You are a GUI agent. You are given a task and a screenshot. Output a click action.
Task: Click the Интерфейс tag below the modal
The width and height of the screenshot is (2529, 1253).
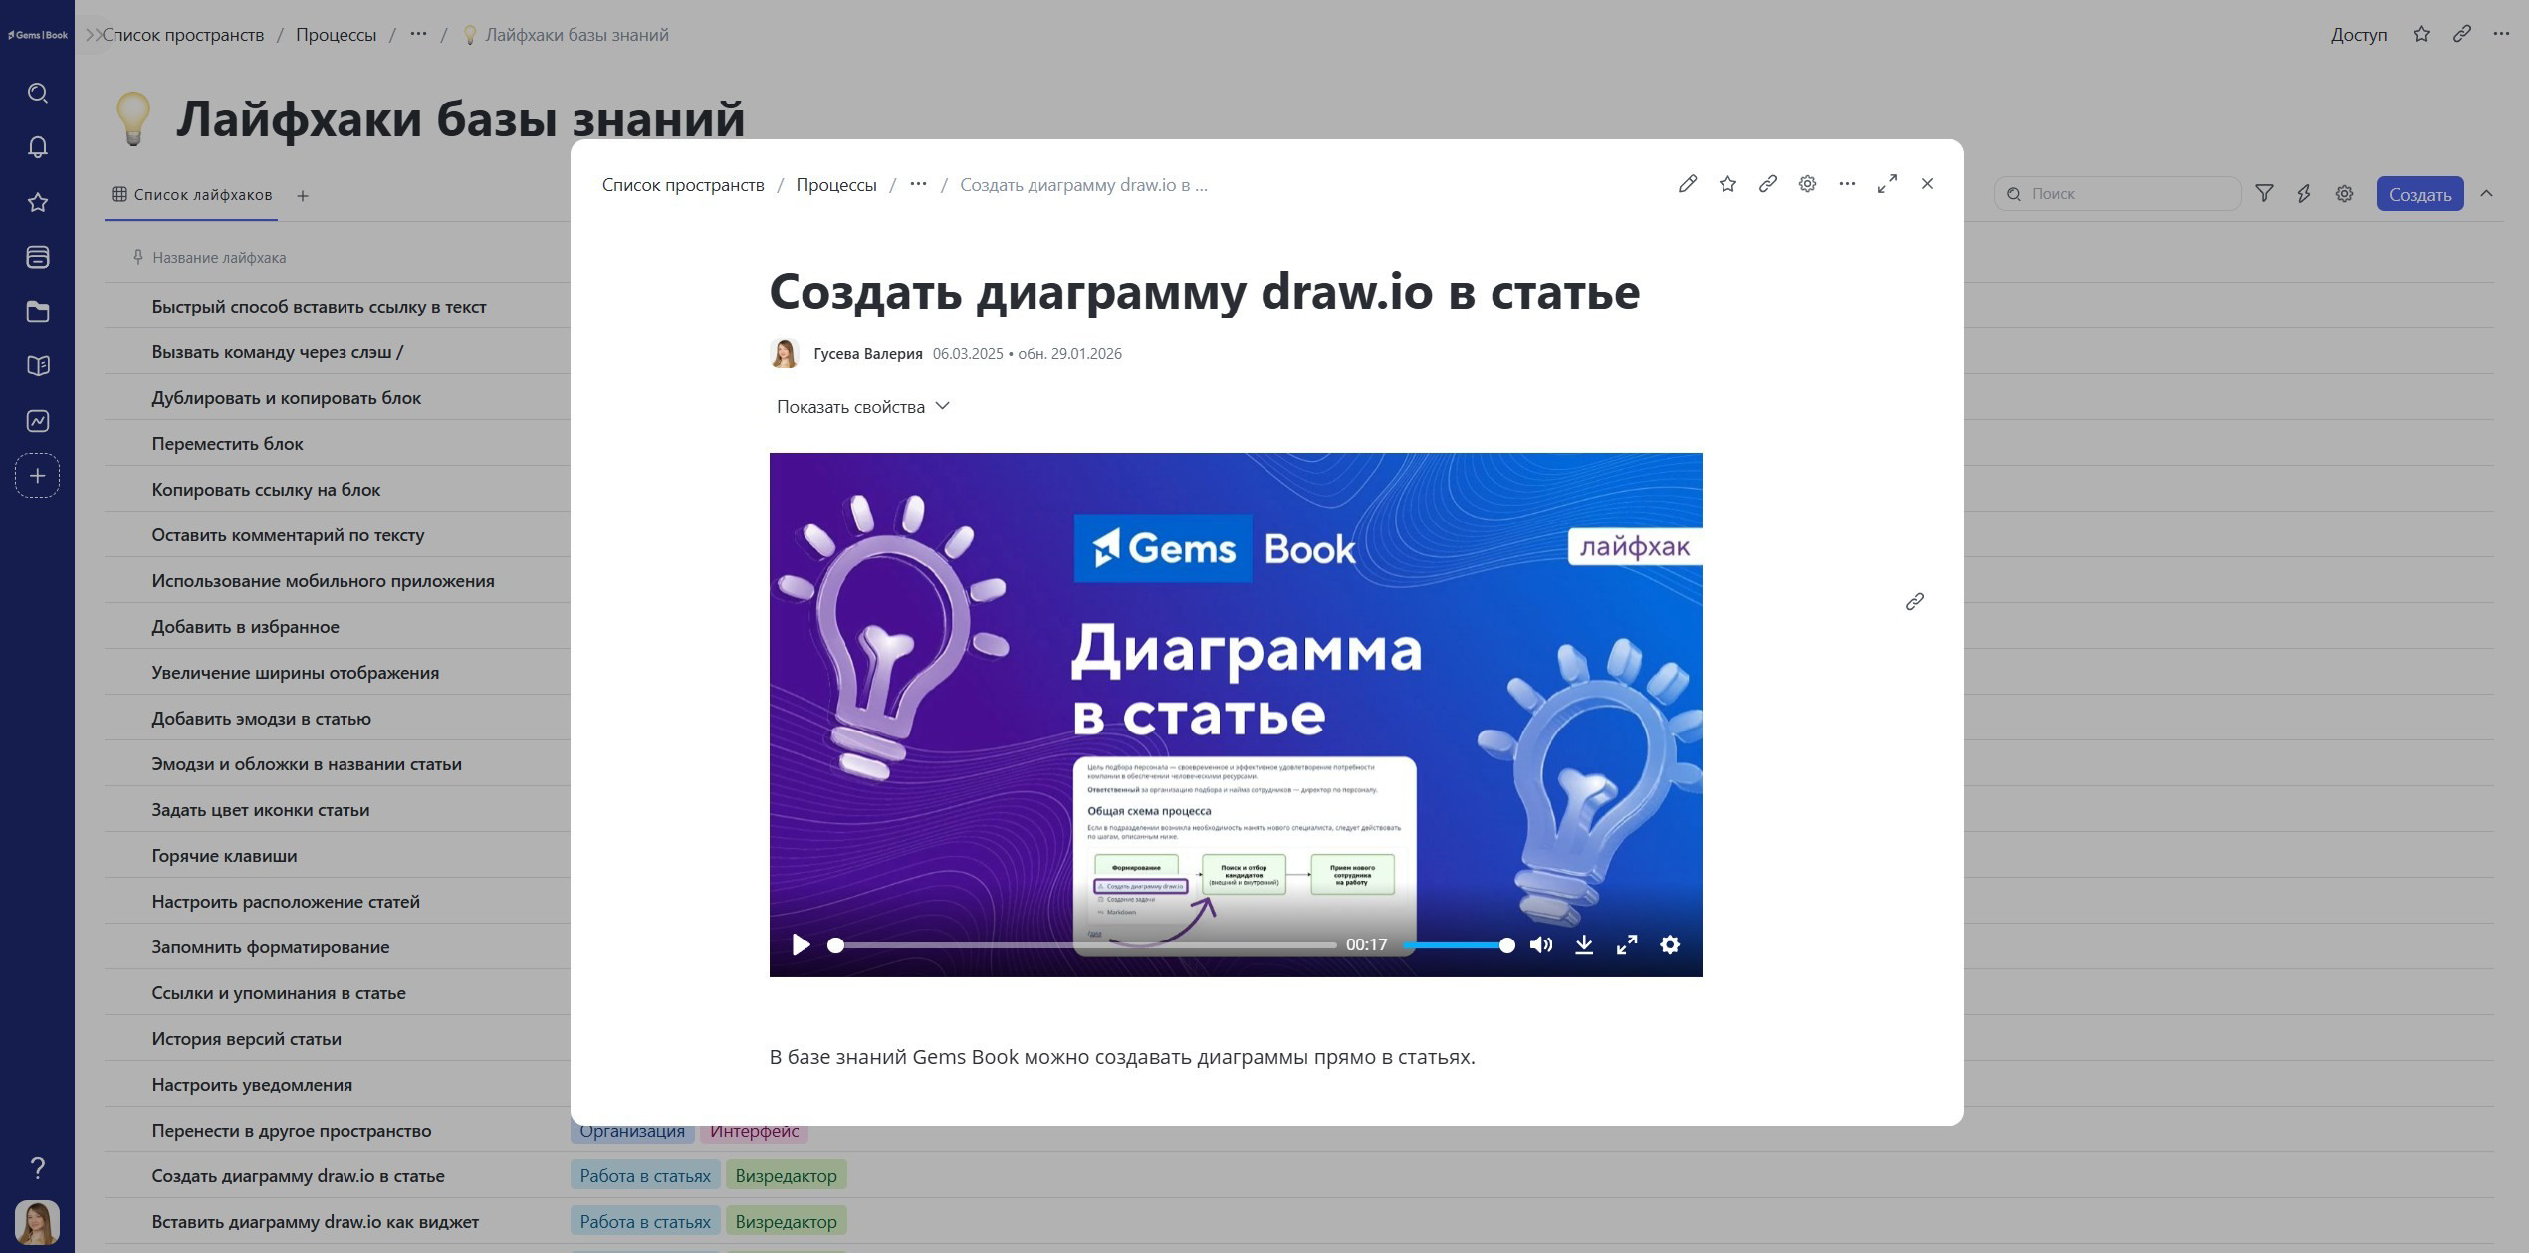pos(754,1133)
